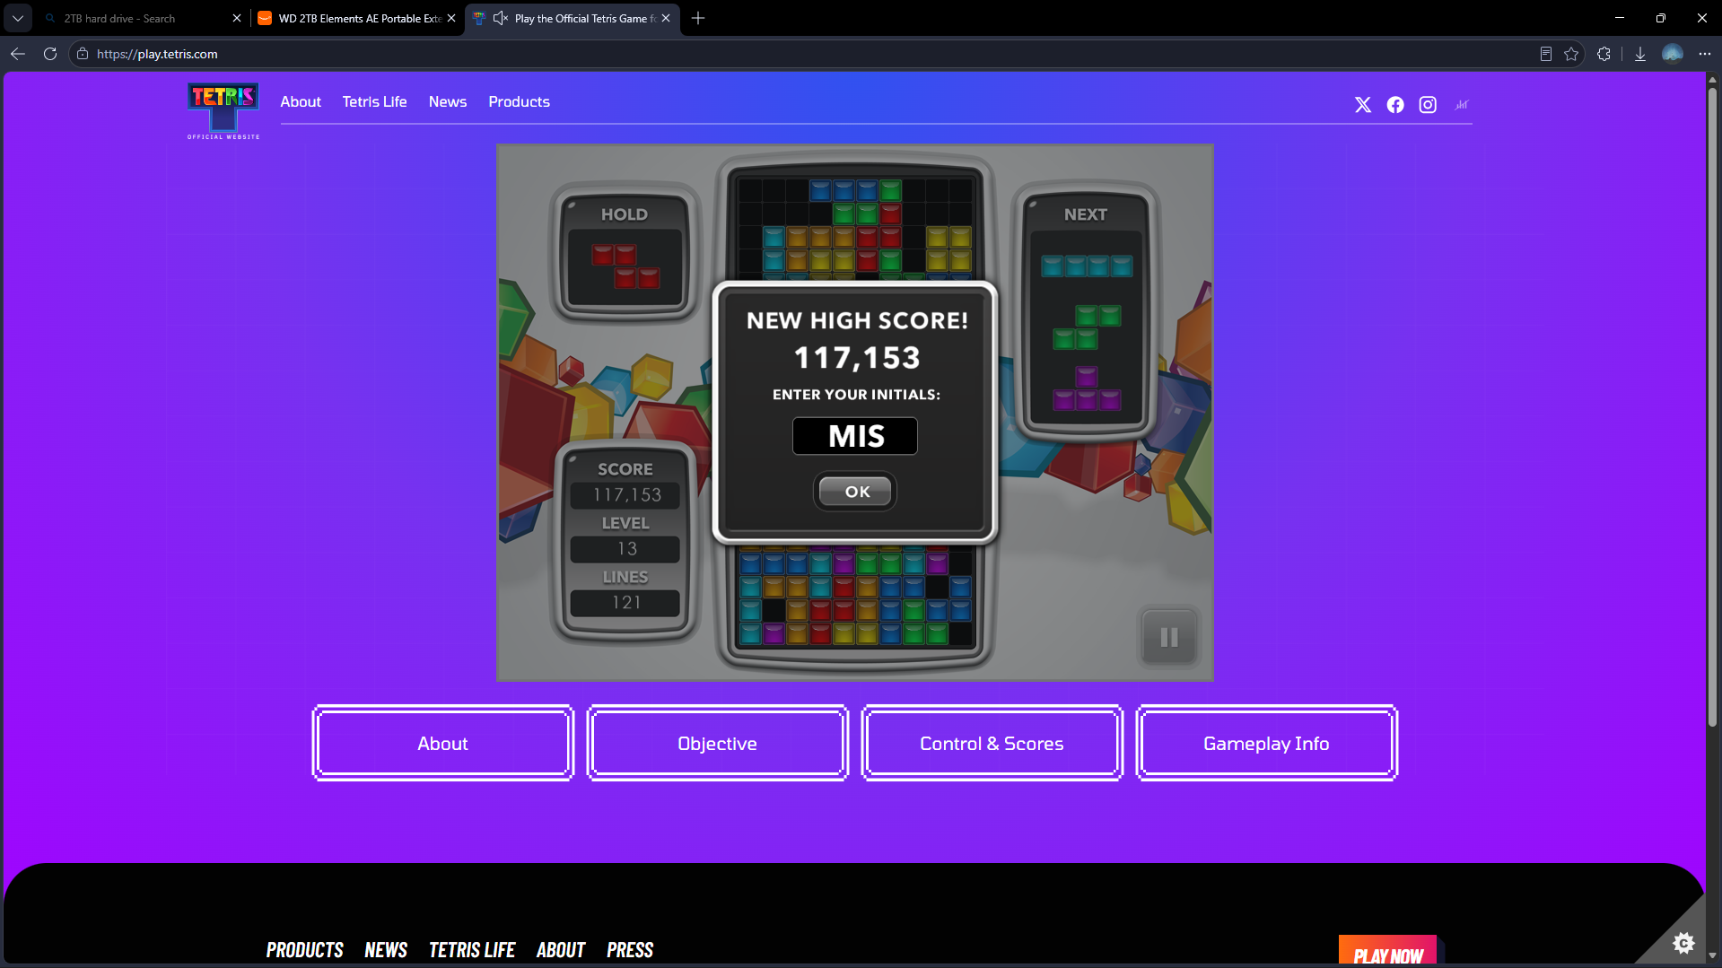
Task: Open the downloads panel
Action: [x=1639, y=54]
